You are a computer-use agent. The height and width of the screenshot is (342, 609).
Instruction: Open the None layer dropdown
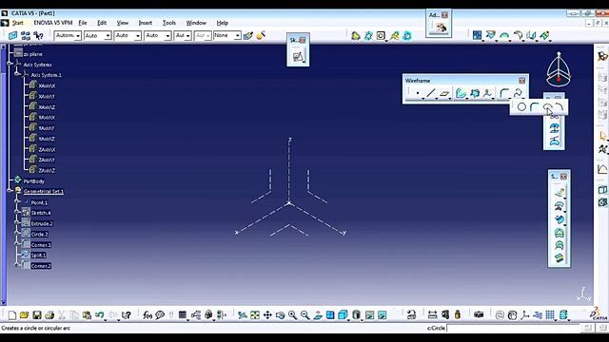pos(226,36)
